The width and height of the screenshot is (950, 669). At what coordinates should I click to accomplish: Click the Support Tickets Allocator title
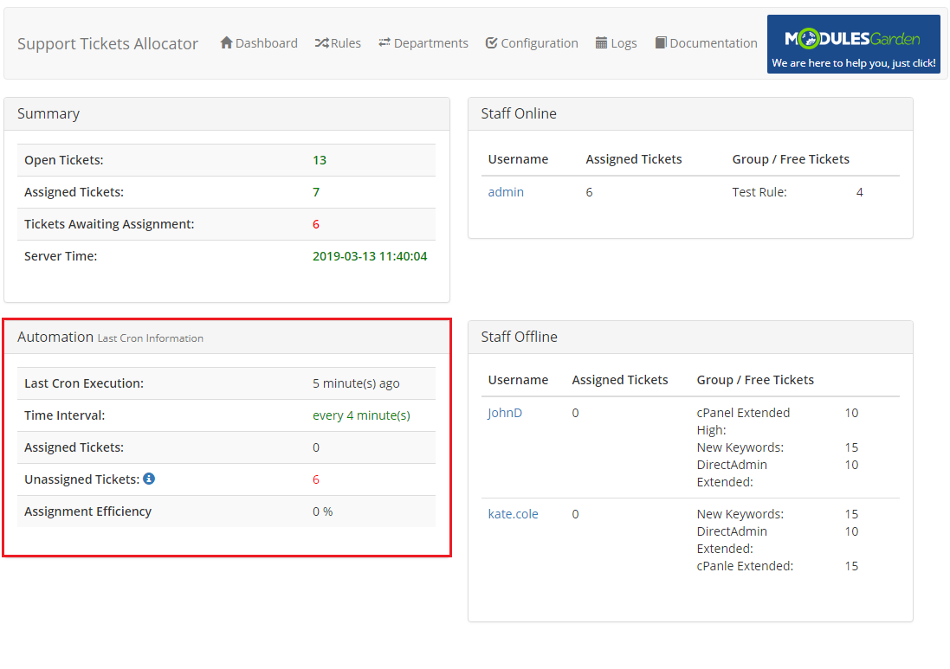coord(108,43)
